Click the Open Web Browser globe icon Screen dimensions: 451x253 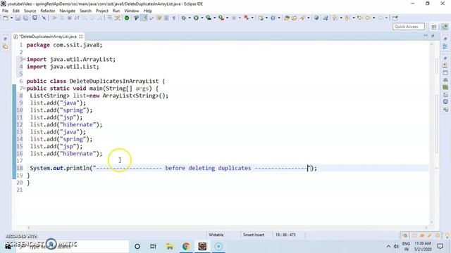pyautogui.click(x=316, y=18)
